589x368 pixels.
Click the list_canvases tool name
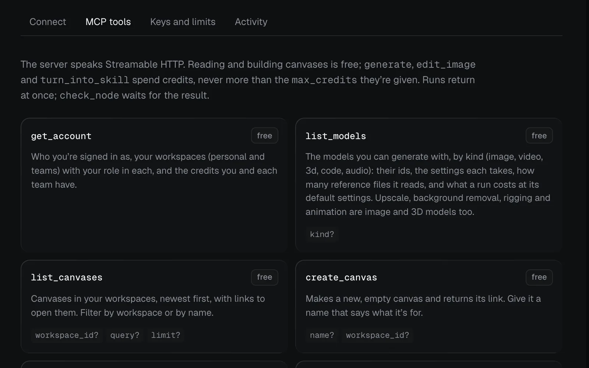pos(67,277)
